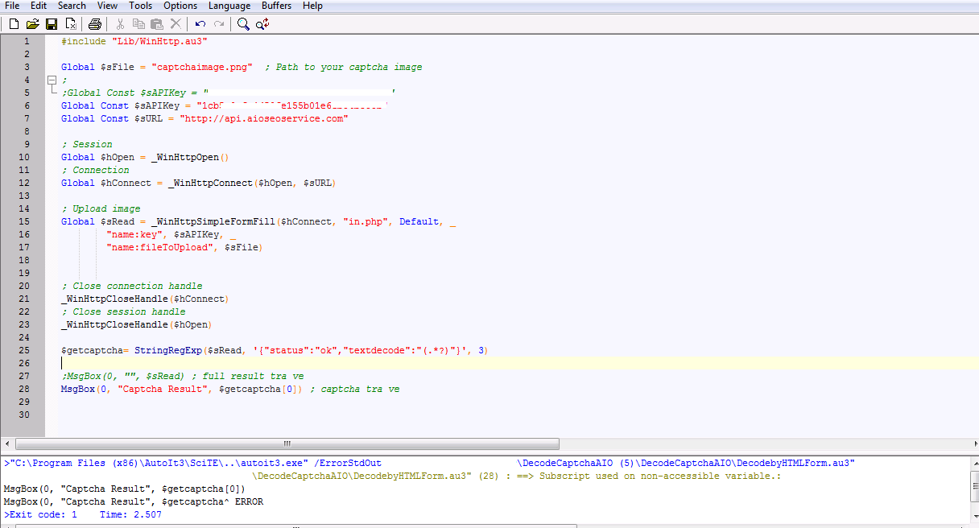Click the "http://api.aioseoservice.com" URL string
The image size is (979, 528).
[263, 118]
